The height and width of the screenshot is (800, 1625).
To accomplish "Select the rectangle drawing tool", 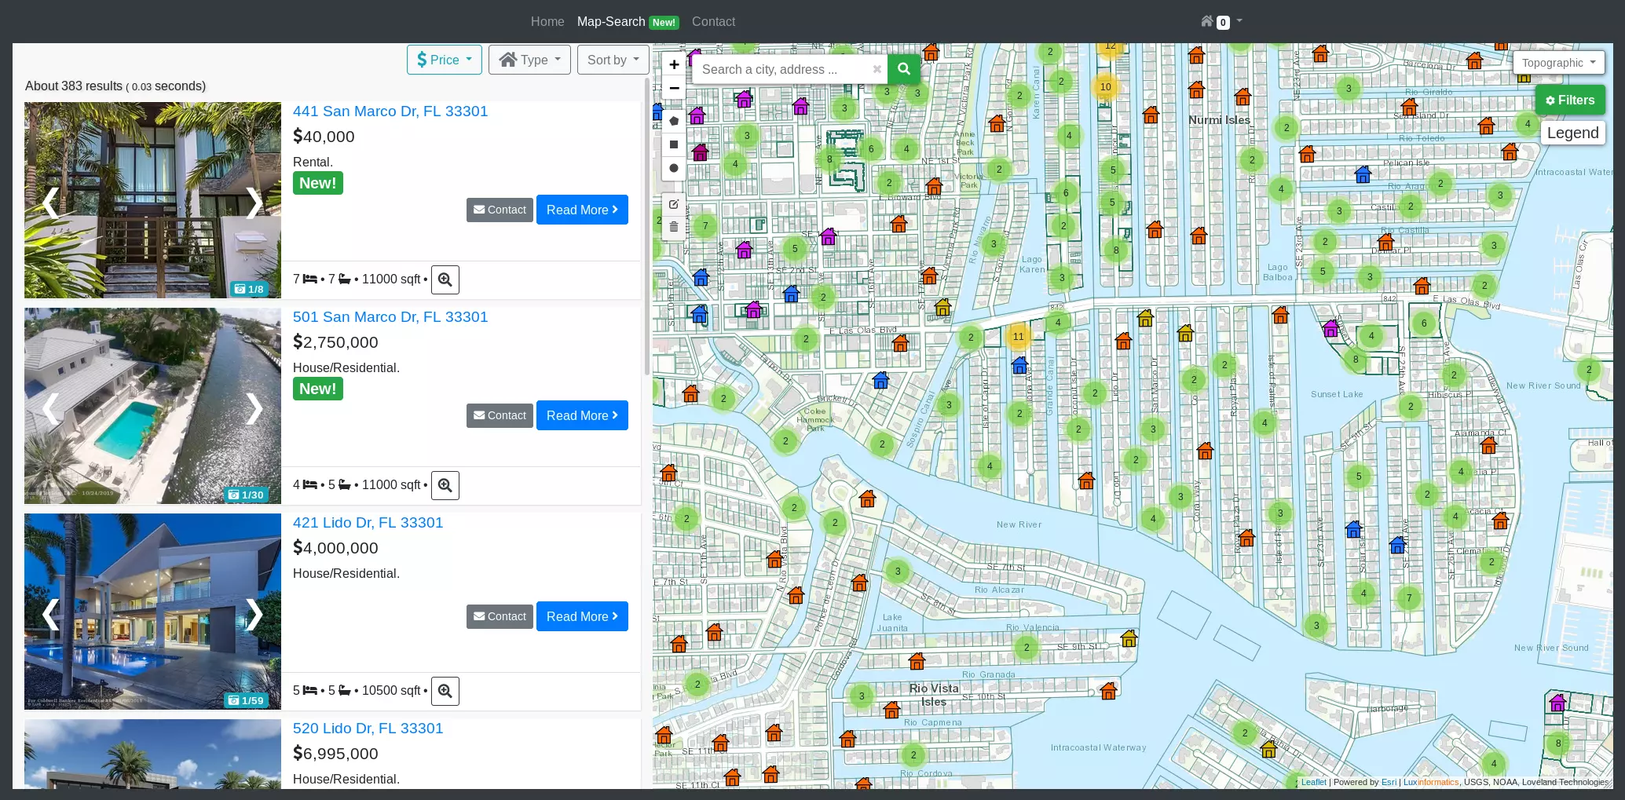I will 674,144.
